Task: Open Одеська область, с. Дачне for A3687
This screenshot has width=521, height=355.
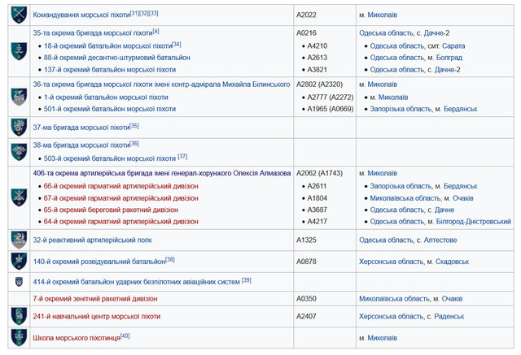Action: point(412,210)
